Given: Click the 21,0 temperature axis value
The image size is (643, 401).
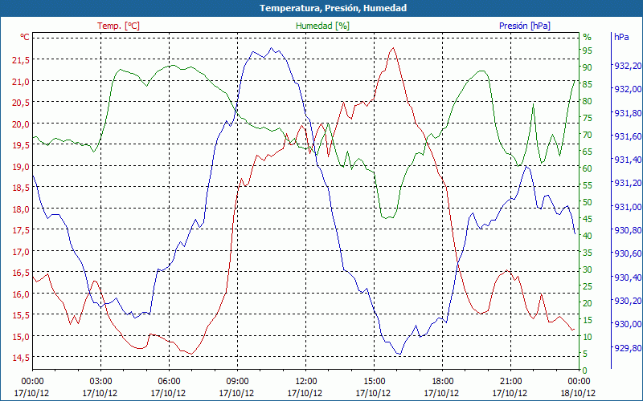Looking at the screenshot, I should tap(21, 82).
